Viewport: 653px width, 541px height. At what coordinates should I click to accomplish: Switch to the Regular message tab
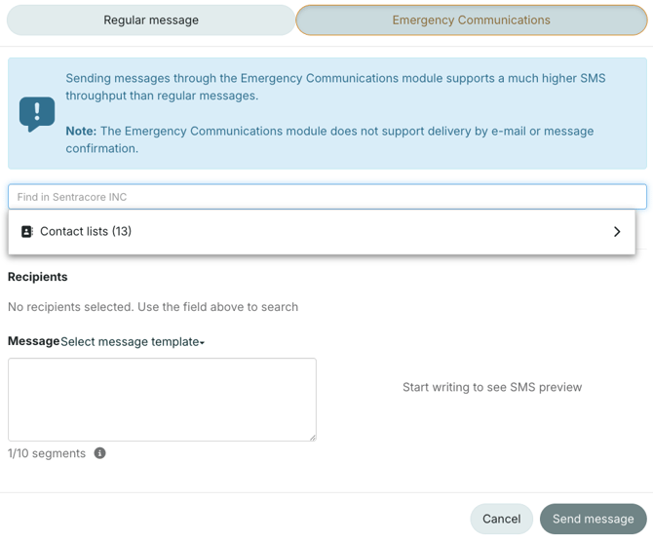(151, 19)
